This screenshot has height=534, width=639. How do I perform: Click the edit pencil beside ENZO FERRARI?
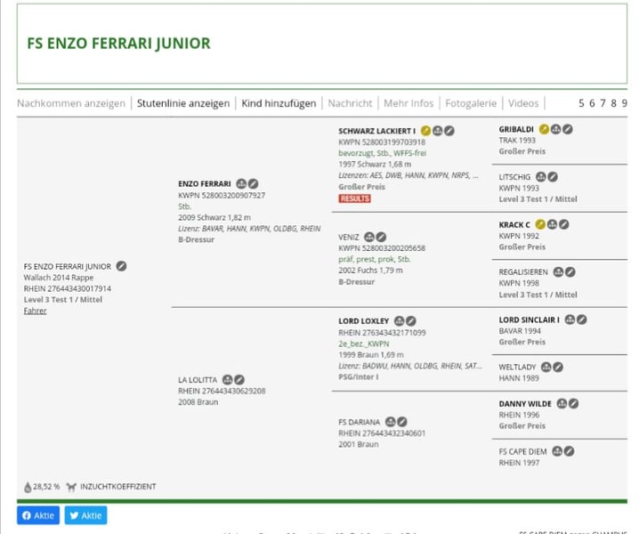coord(253,184)
